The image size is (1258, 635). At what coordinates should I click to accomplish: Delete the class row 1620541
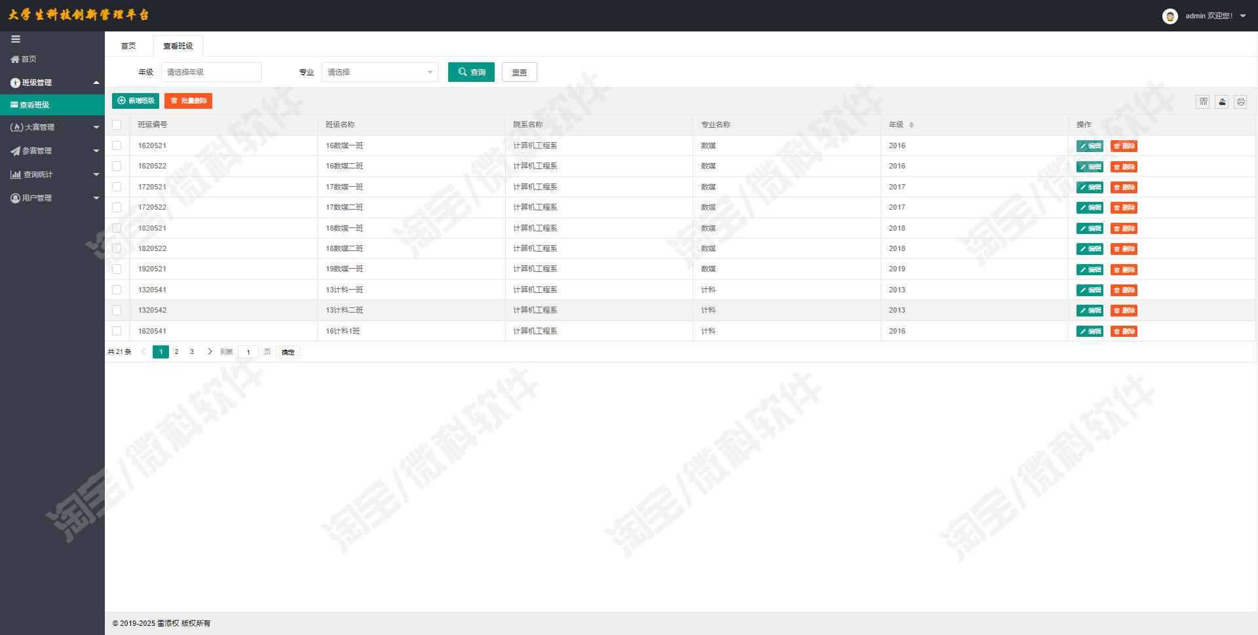coord(1124,332)
